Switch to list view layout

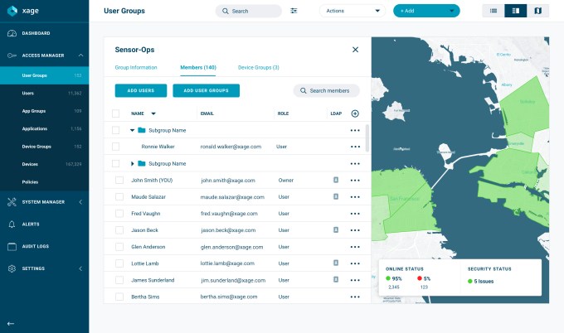pyautogui.click(x=494, y=11)
